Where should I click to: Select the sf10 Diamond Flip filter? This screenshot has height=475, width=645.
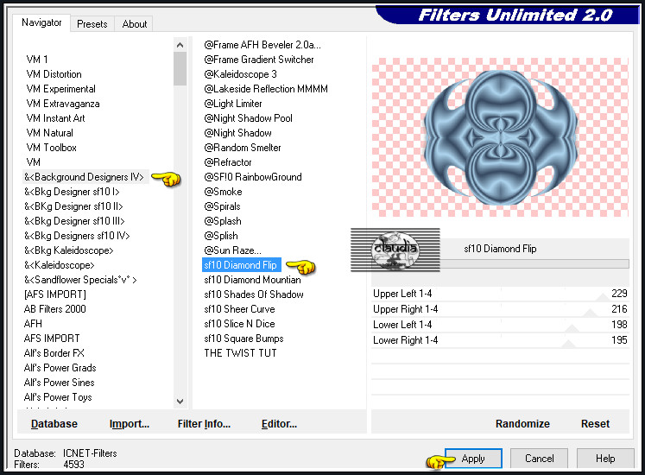[x=242, y=265]
